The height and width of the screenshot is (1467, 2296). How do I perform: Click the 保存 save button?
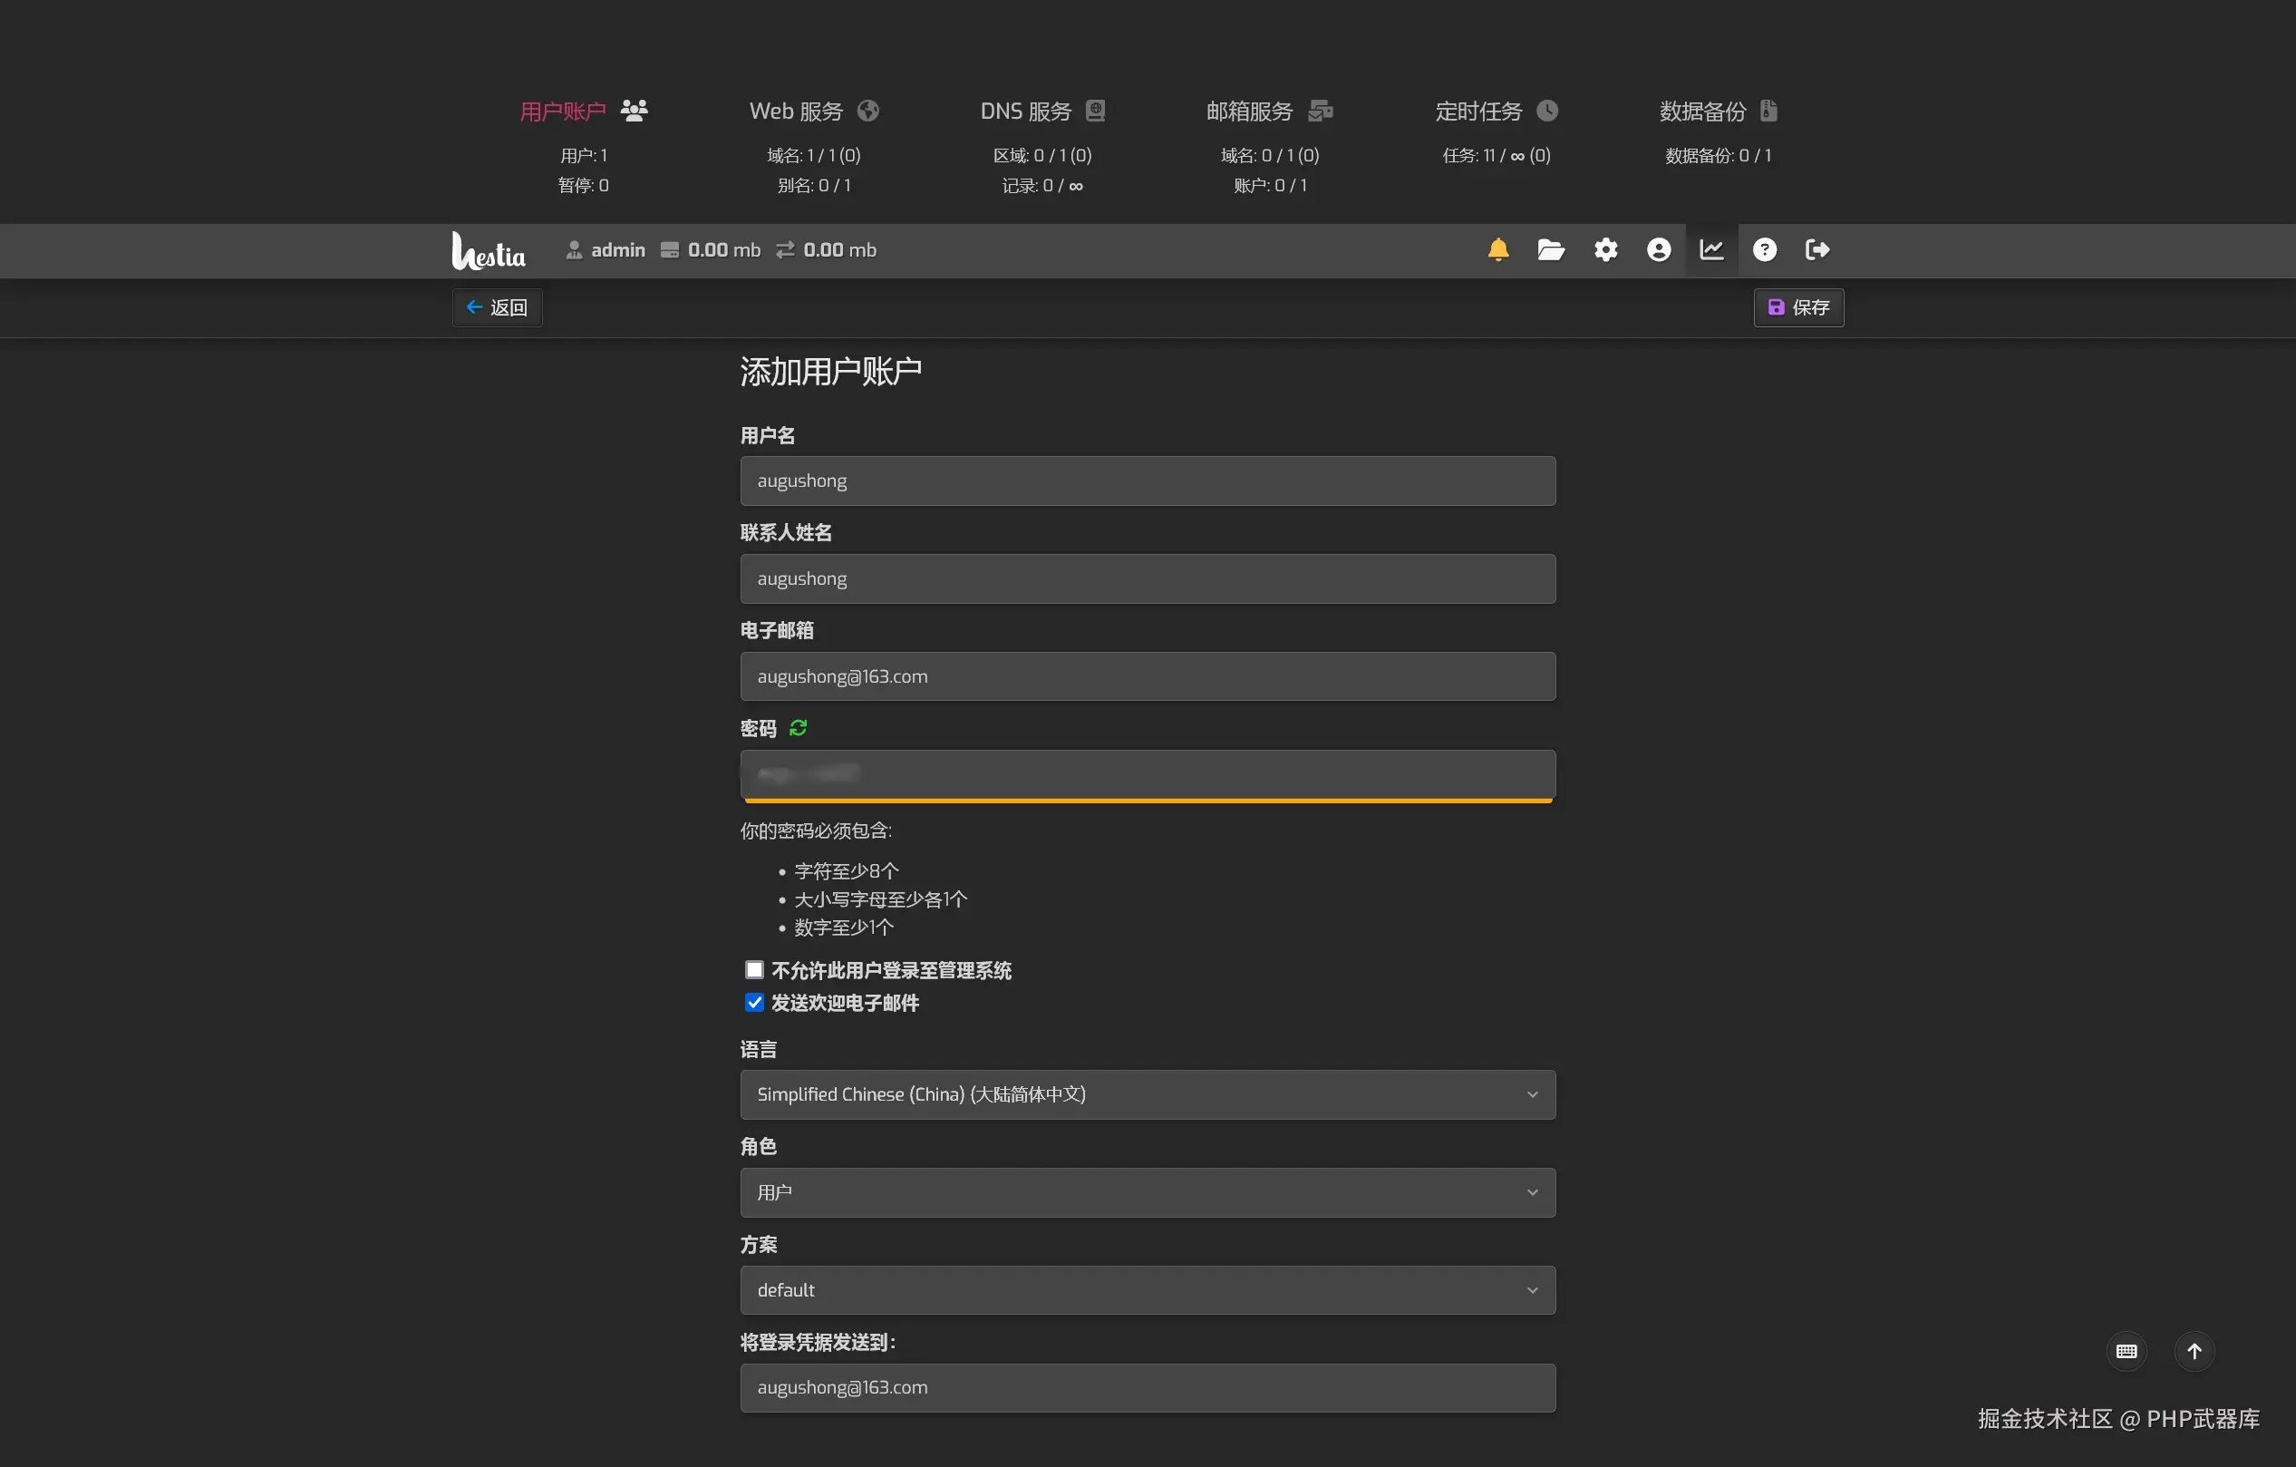(1798, 307)
